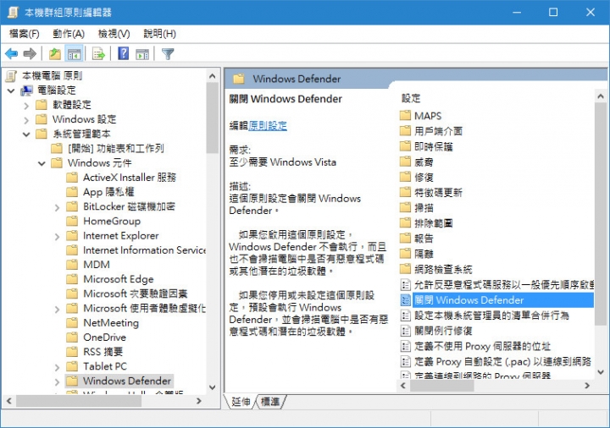
Task: Click the 即時保護 folder icon
Action: point(405,146)
